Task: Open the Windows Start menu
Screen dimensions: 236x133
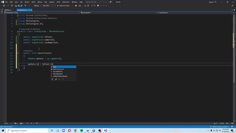Action: 3,130
